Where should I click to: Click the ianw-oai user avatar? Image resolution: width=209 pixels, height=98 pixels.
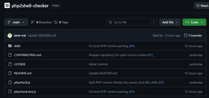pyautogui.click(x=10, y=36)
